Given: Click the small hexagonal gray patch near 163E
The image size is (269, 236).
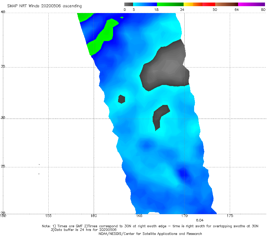Looking at the screenshot, I should (122, 99).
